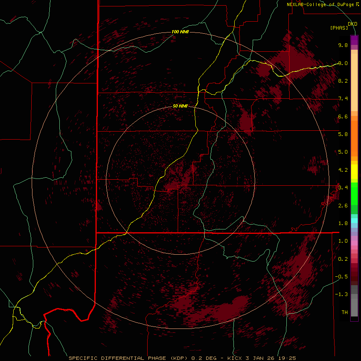Select the 1.0 legend value
The height and width of the screenshot is (361, 361).
[343, 241]
